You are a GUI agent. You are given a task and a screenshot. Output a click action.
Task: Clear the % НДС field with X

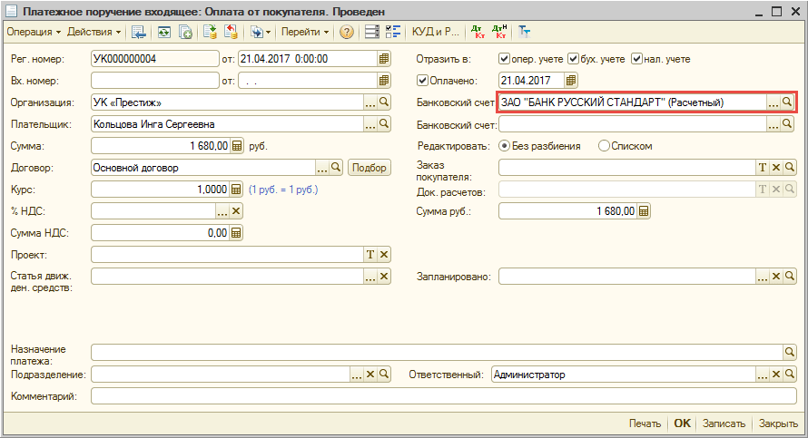coord(237,211)
